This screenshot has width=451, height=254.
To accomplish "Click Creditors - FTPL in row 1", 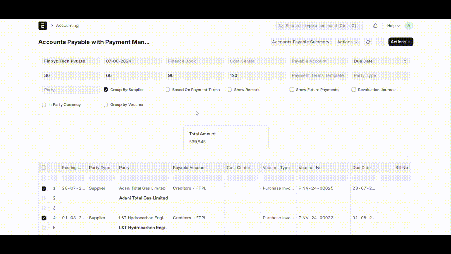I will tap(190, 188).
